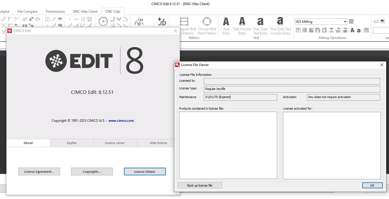Select the True Type Text Entry tool

[x=260, y=25]
